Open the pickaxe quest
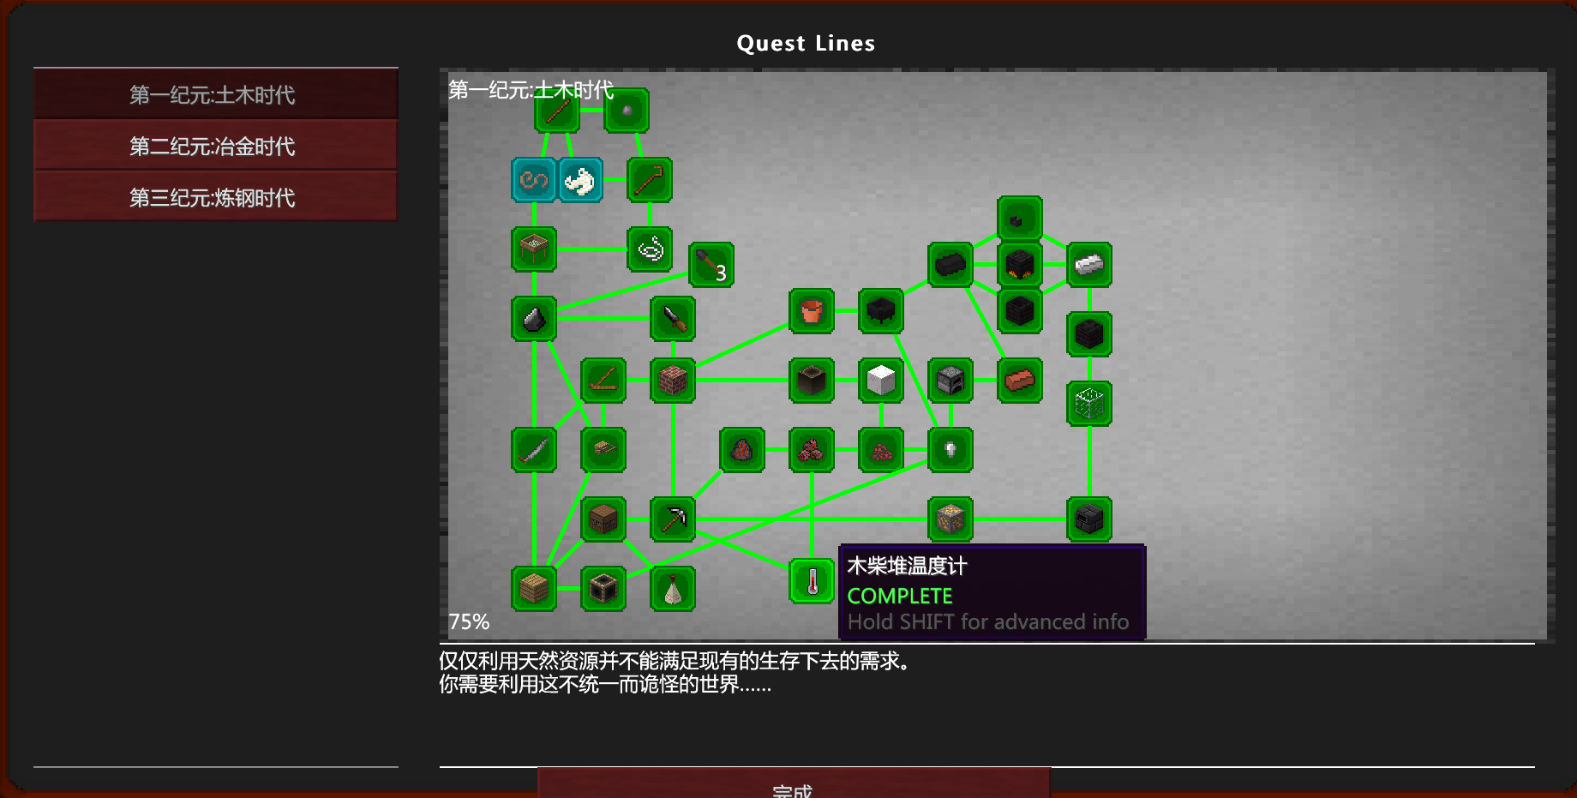The height and width of the screenshot is (798, 1577). tap(673, 519)
